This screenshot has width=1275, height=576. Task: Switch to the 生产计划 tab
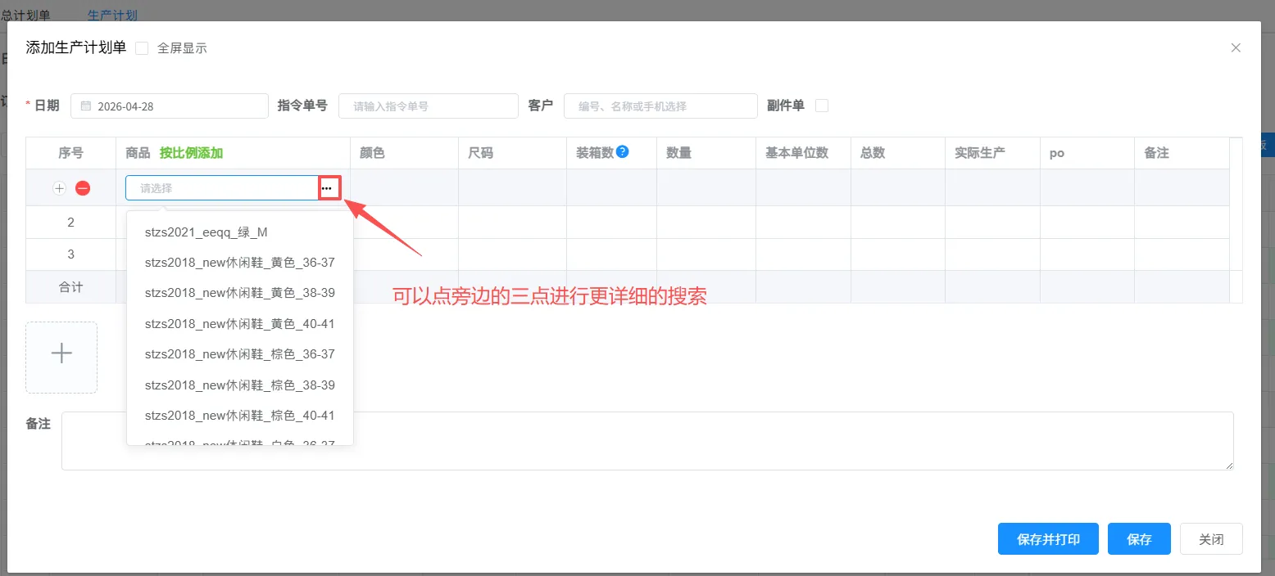click(x=112, y=15)
